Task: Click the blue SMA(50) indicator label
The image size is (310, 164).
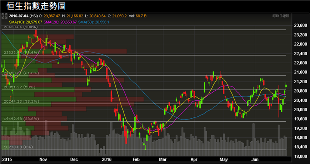Action: tap(93, 22)
